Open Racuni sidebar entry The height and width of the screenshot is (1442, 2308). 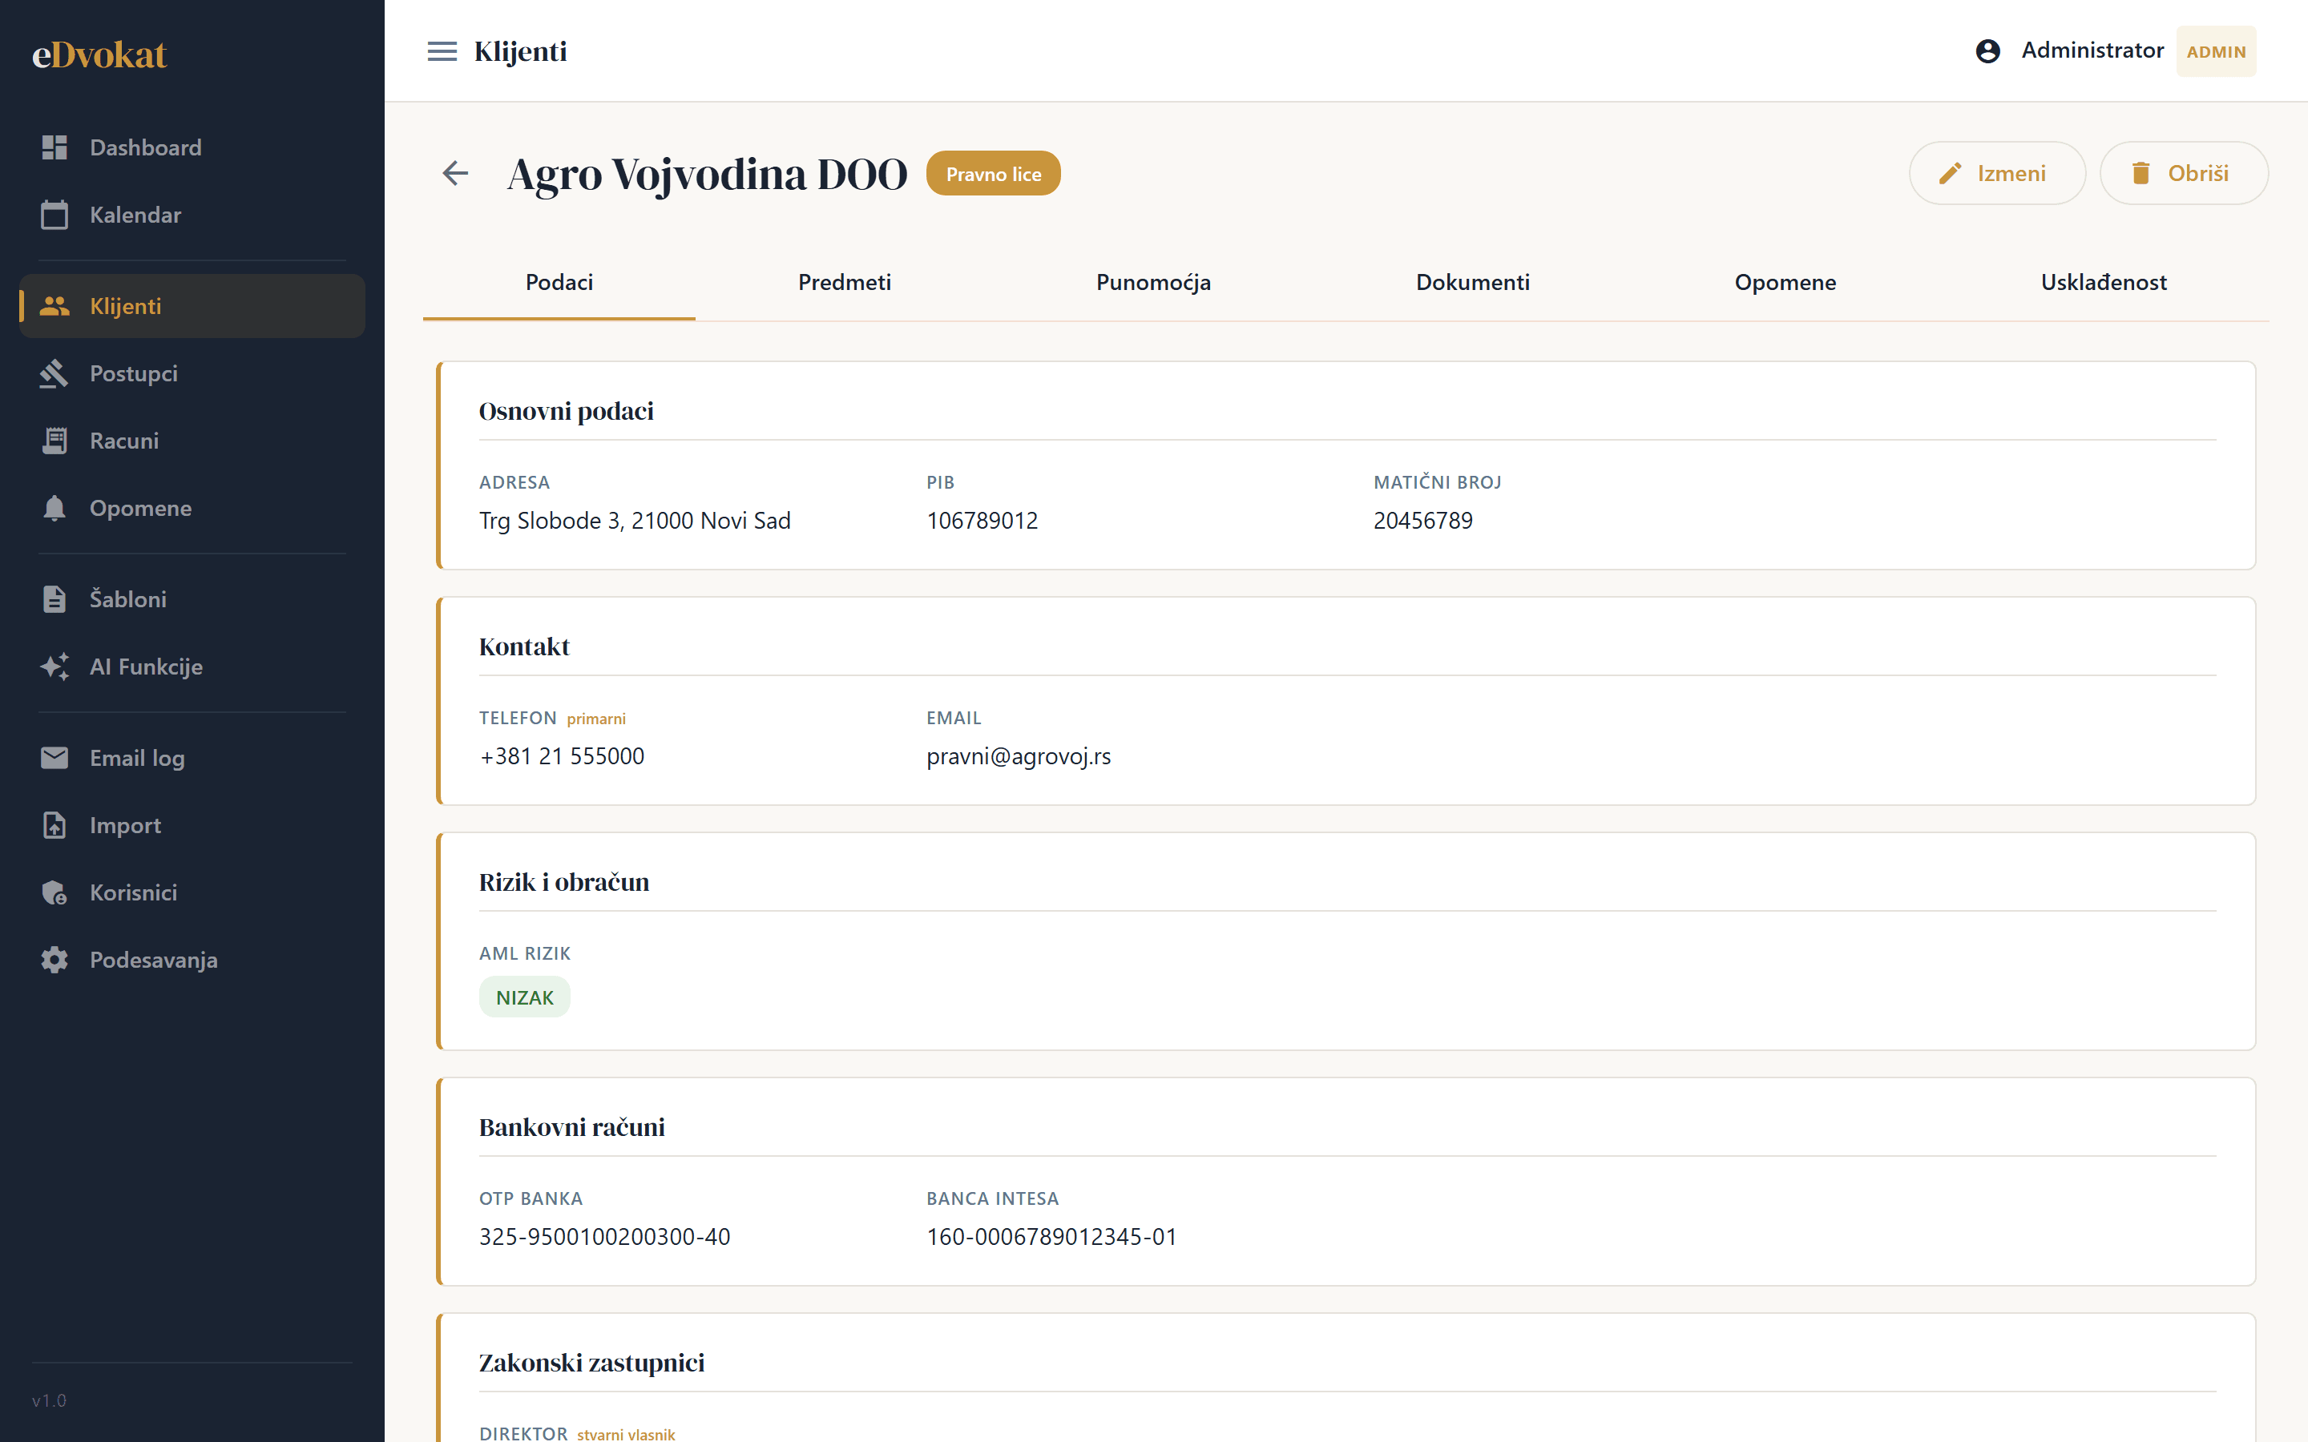click(x=192, y=441)
